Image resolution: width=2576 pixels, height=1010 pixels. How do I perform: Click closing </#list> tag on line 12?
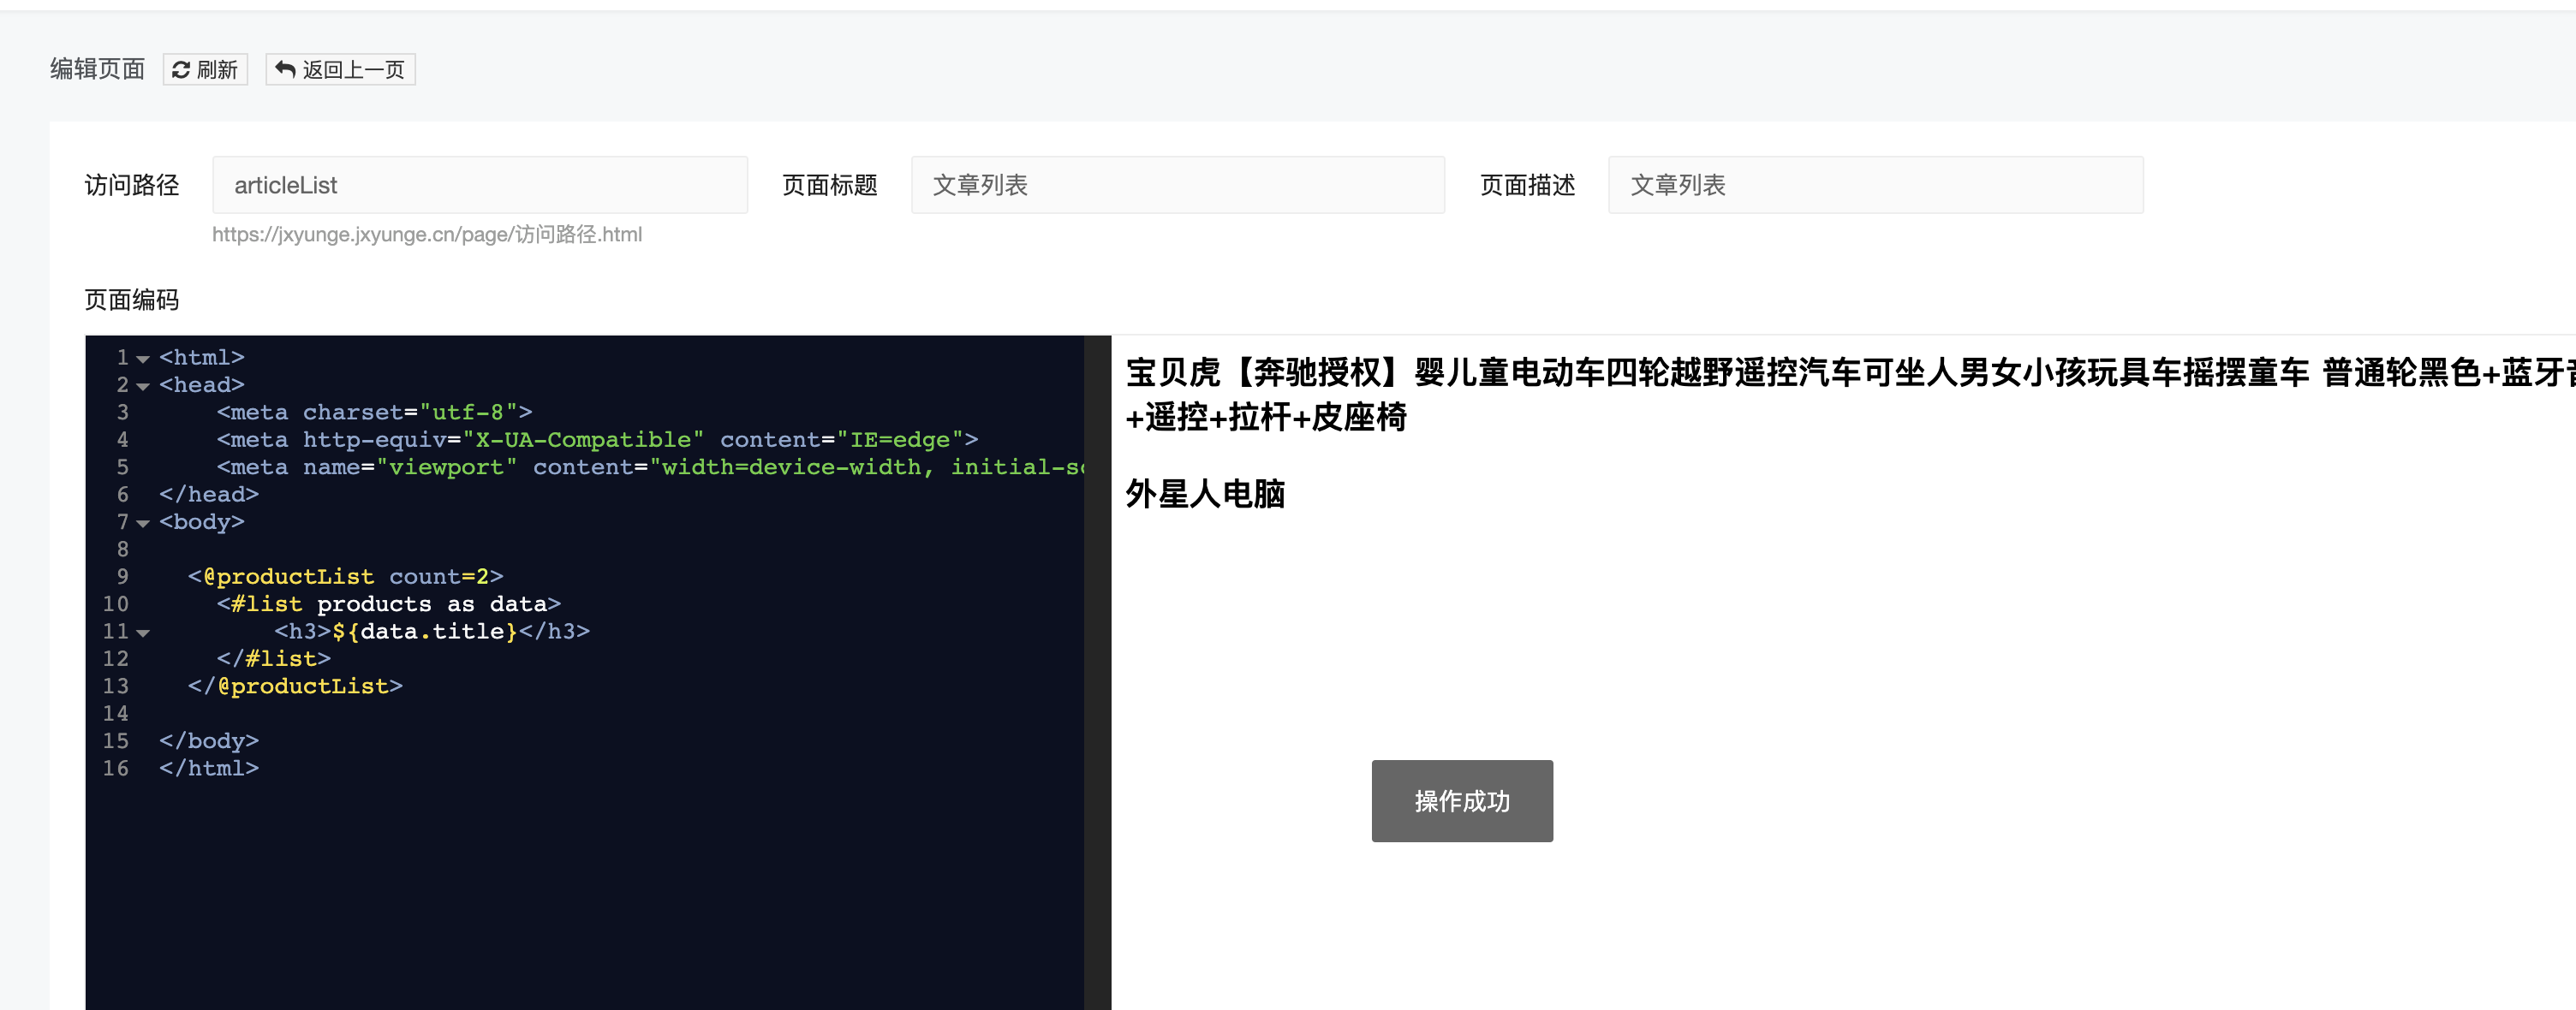[x=274, y=658]
